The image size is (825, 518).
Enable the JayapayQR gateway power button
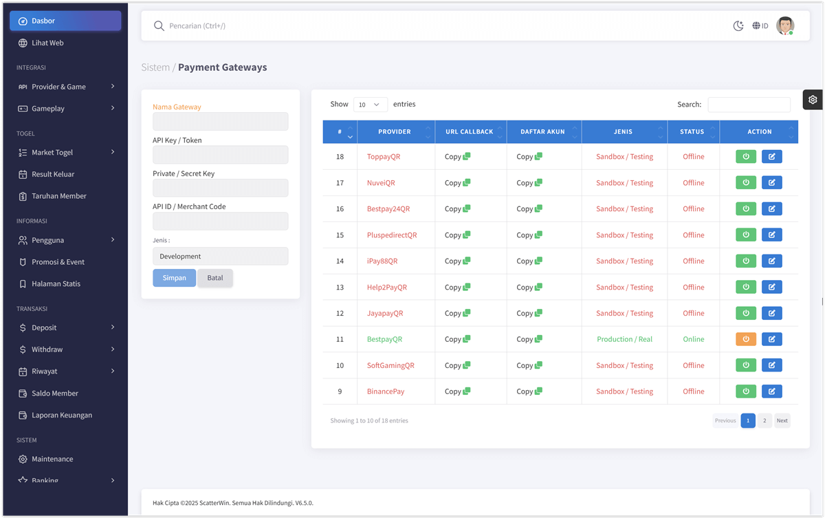[746, 314]
